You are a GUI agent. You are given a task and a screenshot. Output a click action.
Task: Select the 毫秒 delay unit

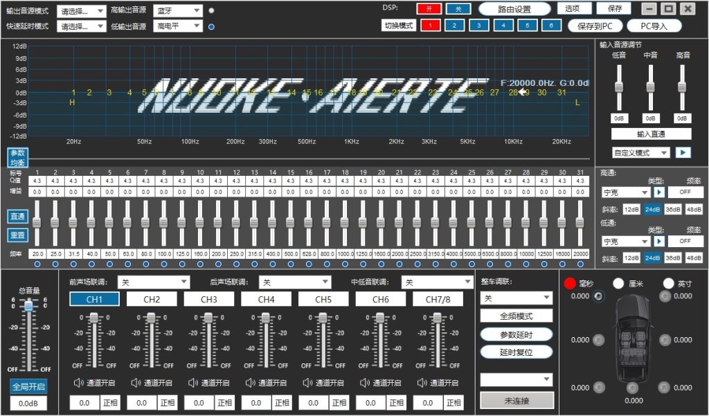tap(570, 283)
